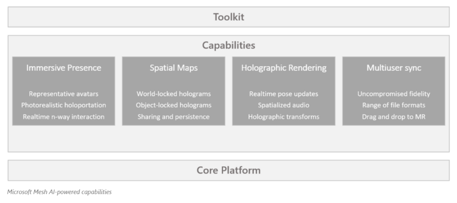Click Photorealistic holoportation text

point(63,105)
